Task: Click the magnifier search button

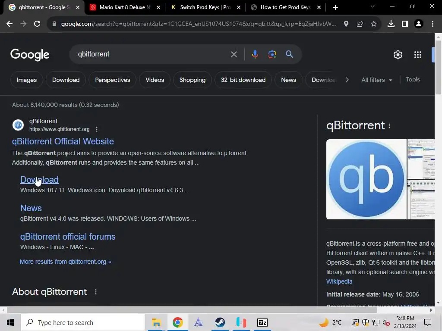Action: pos(289,54)
